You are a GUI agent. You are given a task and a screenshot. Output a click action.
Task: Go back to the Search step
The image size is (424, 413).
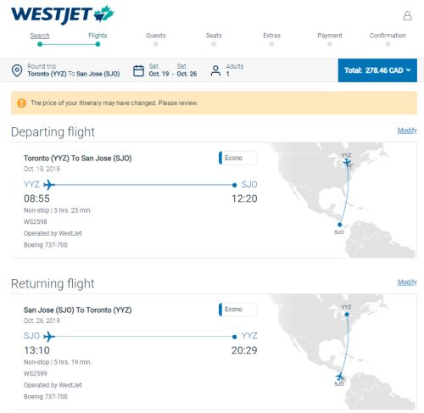[40, 36]
